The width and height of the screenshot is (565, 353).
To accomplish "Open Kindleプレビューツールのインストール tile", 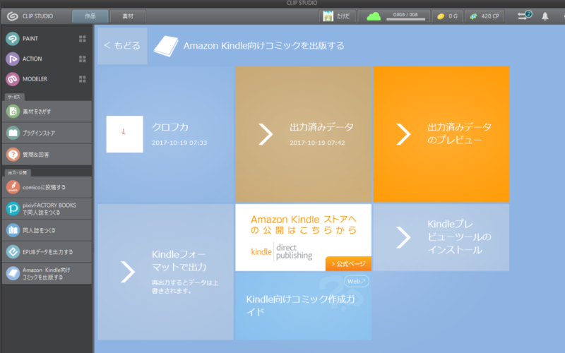I will click(441, 237).
